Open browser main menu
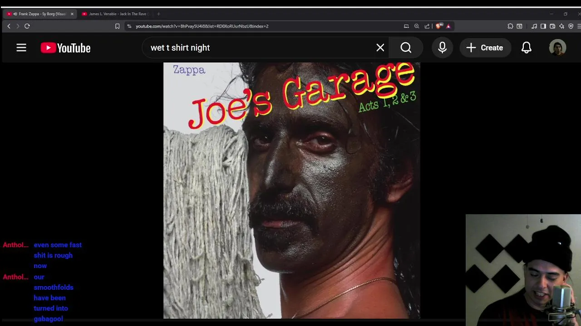The width and height of the screenshot is (581, 326). 579,26
